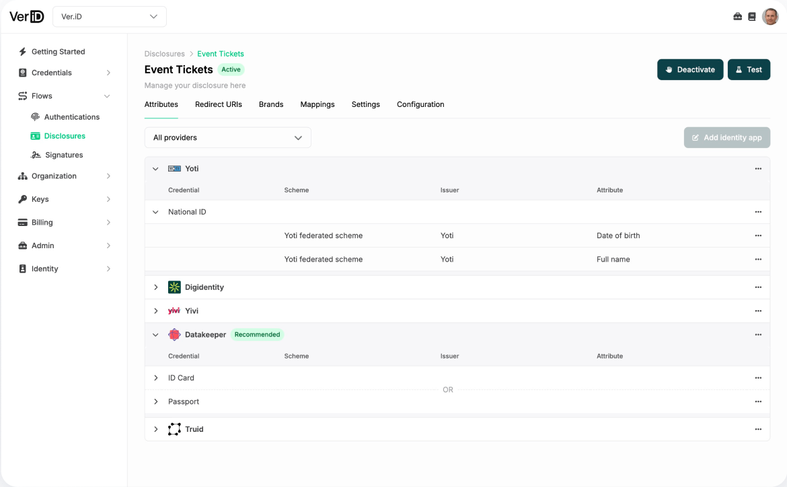The height and width of the screenshot is (487, 787).
Task: Click the Ver.iD logo
Action: (x=27, y=16)
